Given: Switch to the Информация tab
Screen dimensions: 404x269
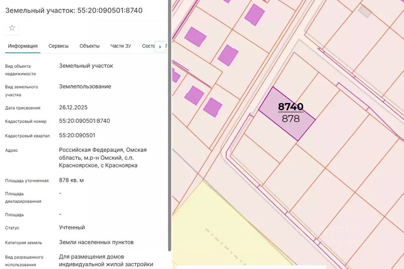Looking at the screenshot, I should (23, 46).
